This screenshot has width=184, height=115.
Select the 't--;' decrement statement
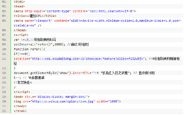tap(17, 78)
